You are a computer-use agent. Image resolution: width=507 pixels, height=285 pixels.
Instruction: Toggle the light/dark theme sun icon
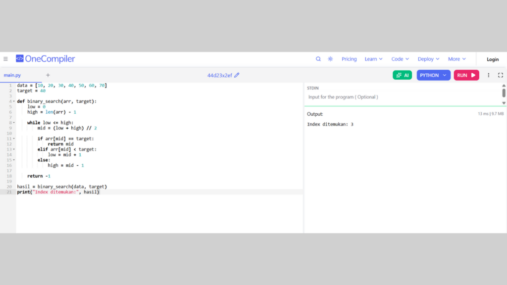(330, 59)
